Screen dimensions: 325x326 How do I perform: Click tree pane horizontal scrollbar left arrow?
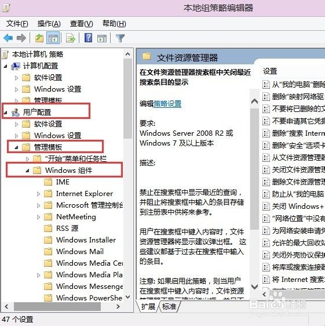click(x=6, y=306)
